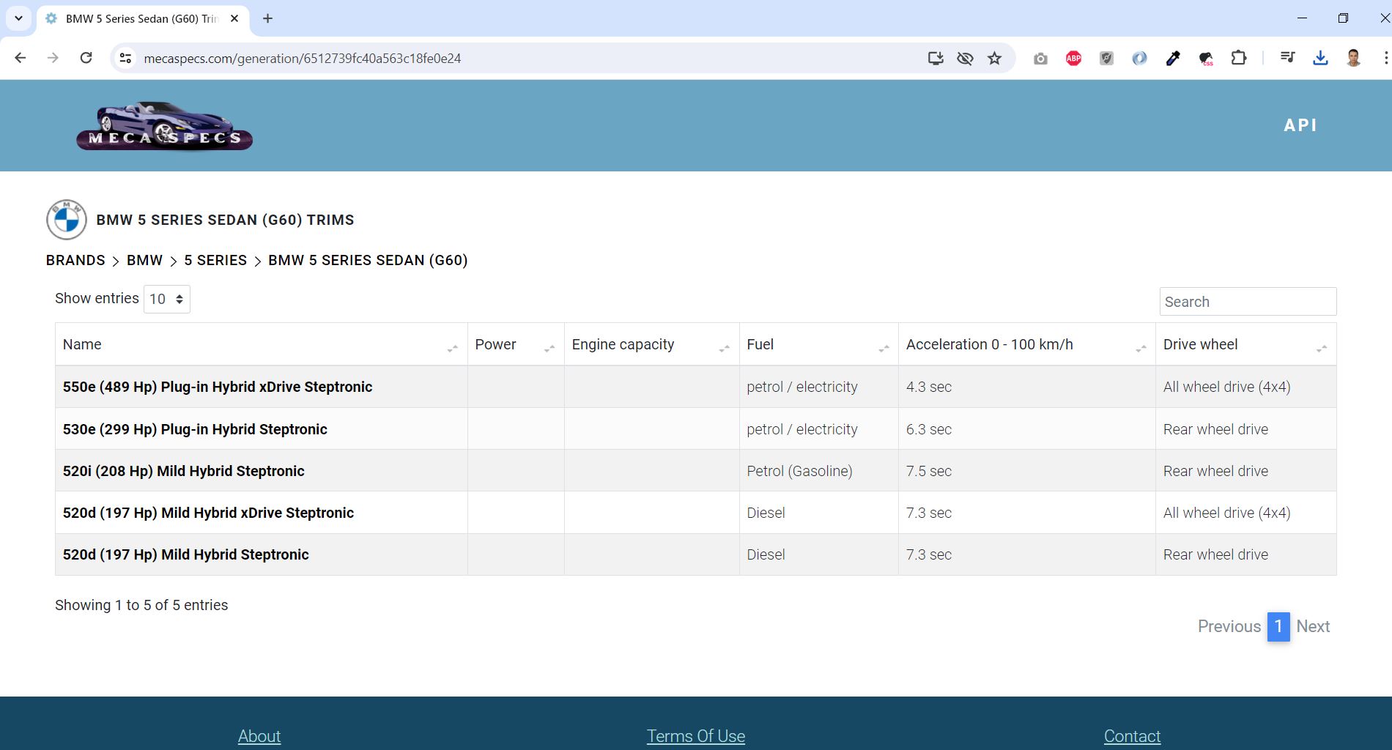Sort by Acceleration 0 - 100 km/h
This screenshot has width=1392, height=750.
click(1026, 344)
